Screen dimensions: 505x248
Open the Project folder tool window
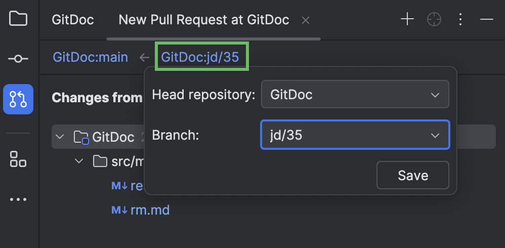coord(18,18)
